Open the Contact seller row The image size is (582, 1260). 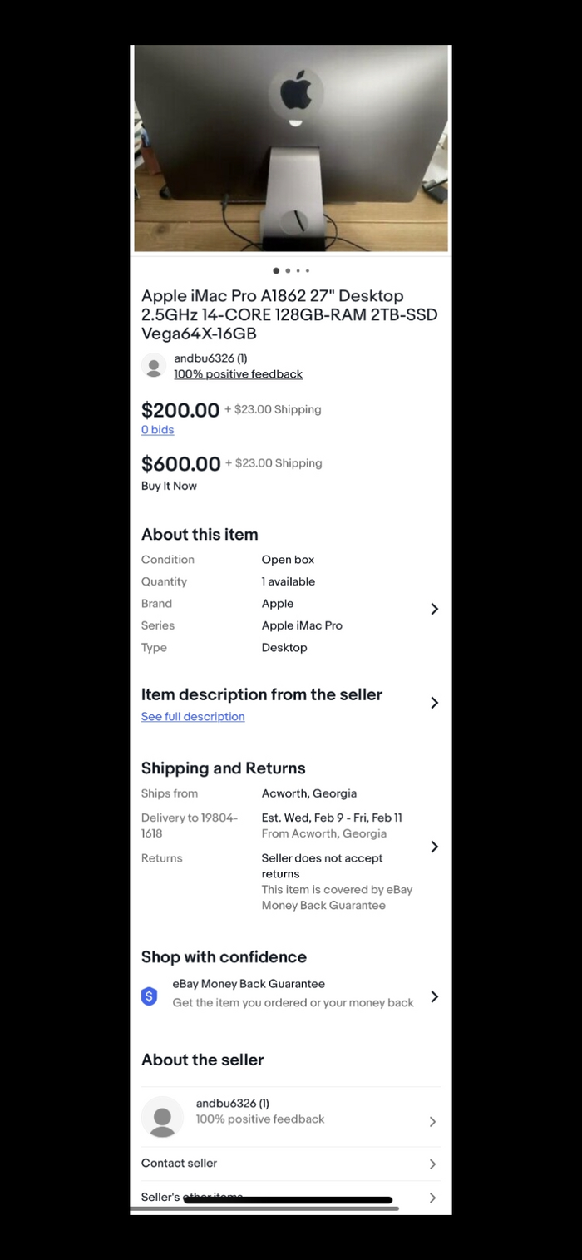click(180, 1164)
